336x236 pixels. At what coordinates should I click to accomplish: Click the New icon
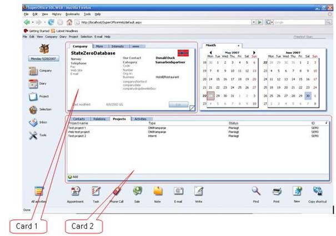297,191
